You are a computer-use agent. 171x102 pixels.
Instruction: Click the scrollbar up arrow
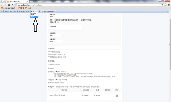170,11
